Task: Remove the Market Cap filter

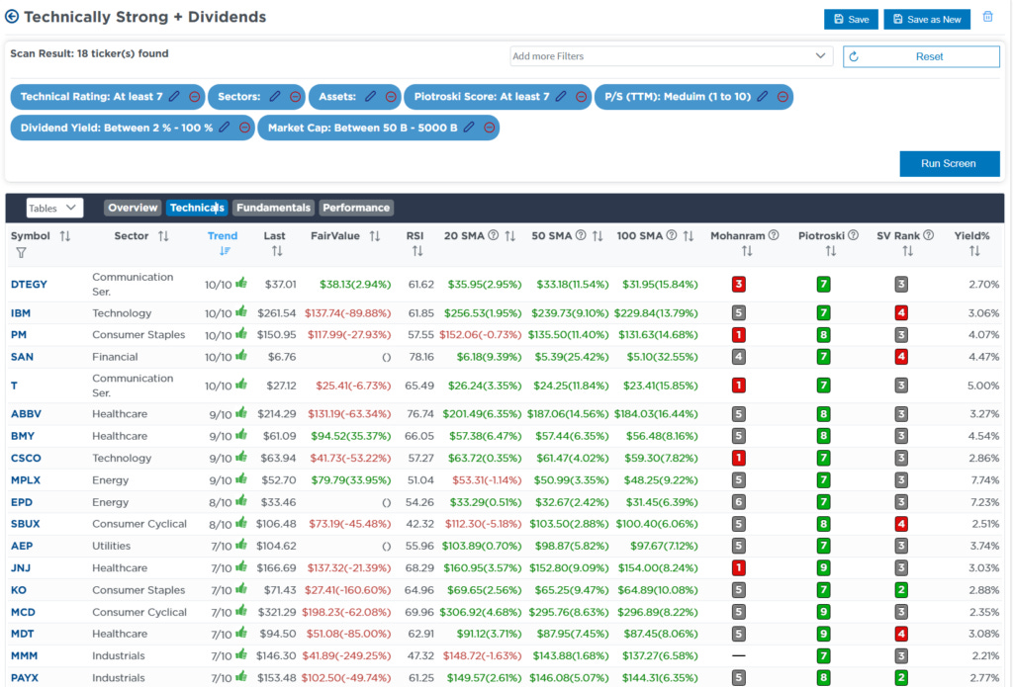Action: point(489,128)
